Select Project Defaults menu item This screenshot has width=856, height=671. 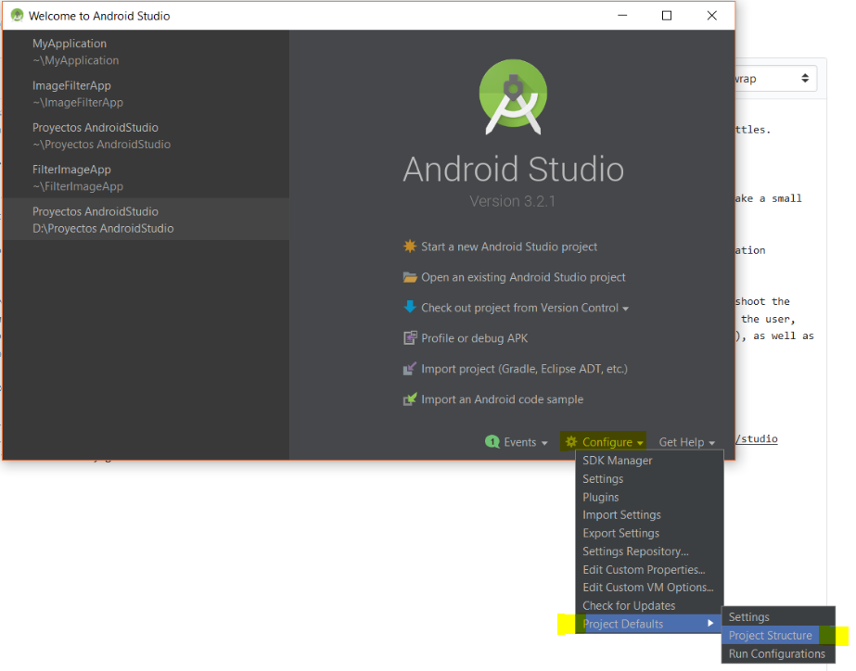click(649, 624)
